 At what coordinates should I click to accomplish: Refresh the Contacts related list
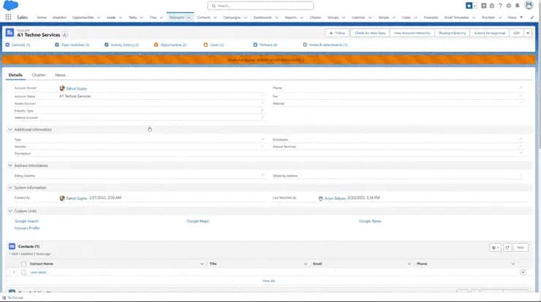pos(507,248)
